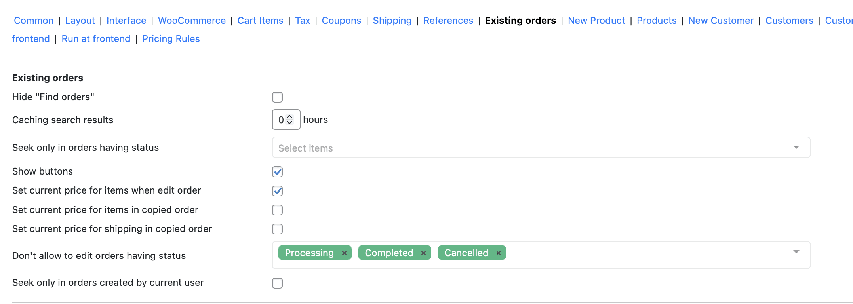Enable 'Set current price for items in copied order'

click(277, 210)
